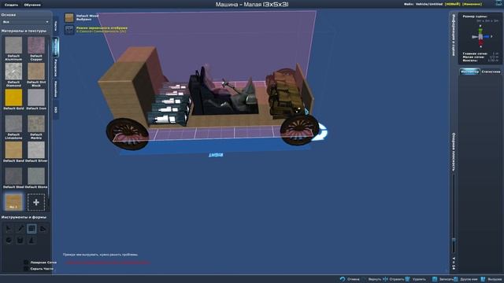Select the wedge shape tool
504x283 pixels.
[x=43, y=229]
